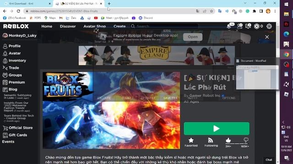
Task: Open Team Behind the Tech blog post
Action: [19, 118]
